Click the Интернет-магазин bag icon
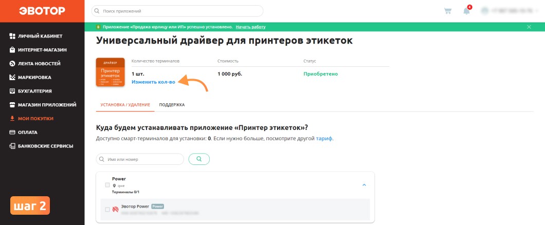 coord(12,50)
